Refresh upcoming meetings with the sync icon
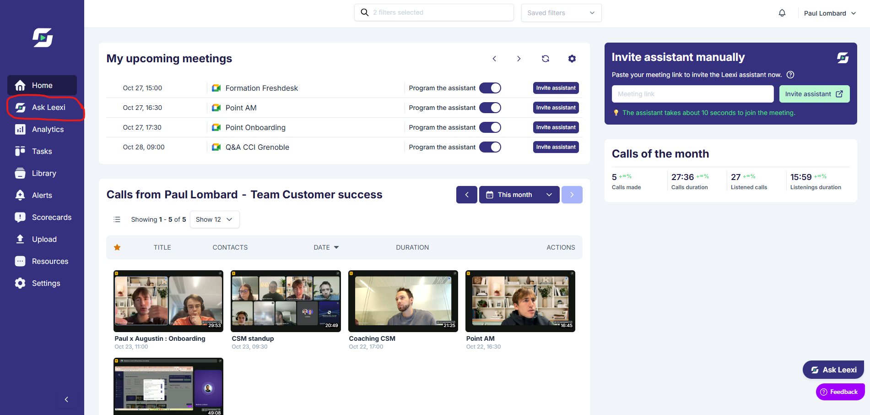This screenshot has width=870, height=415. [x=546, y=59]
